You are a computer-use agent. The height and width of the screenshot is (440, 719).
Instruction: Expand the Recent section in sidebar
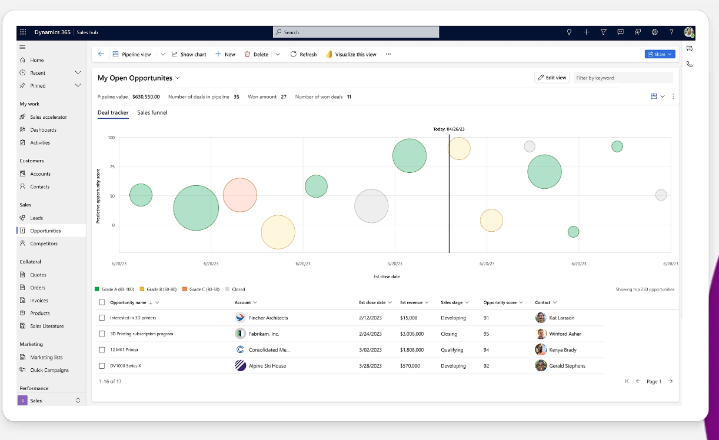78,72
